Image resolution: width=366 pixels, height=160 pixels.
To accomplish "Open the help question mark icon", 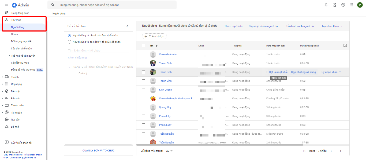I will point(343,5).
